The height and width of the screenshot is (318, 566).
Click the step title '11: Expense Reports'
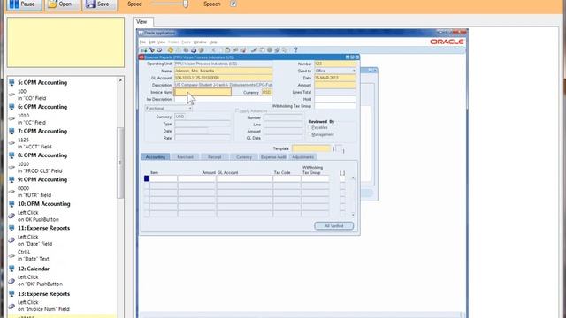click(43, 228)
